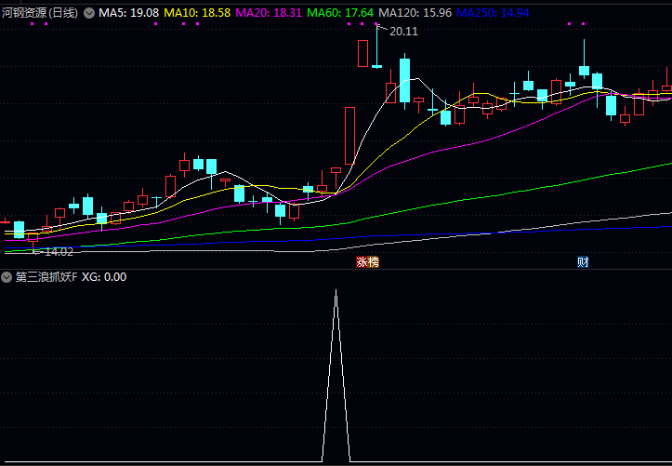Click the MA120: 15.96 label

click(x=415, y=13)
